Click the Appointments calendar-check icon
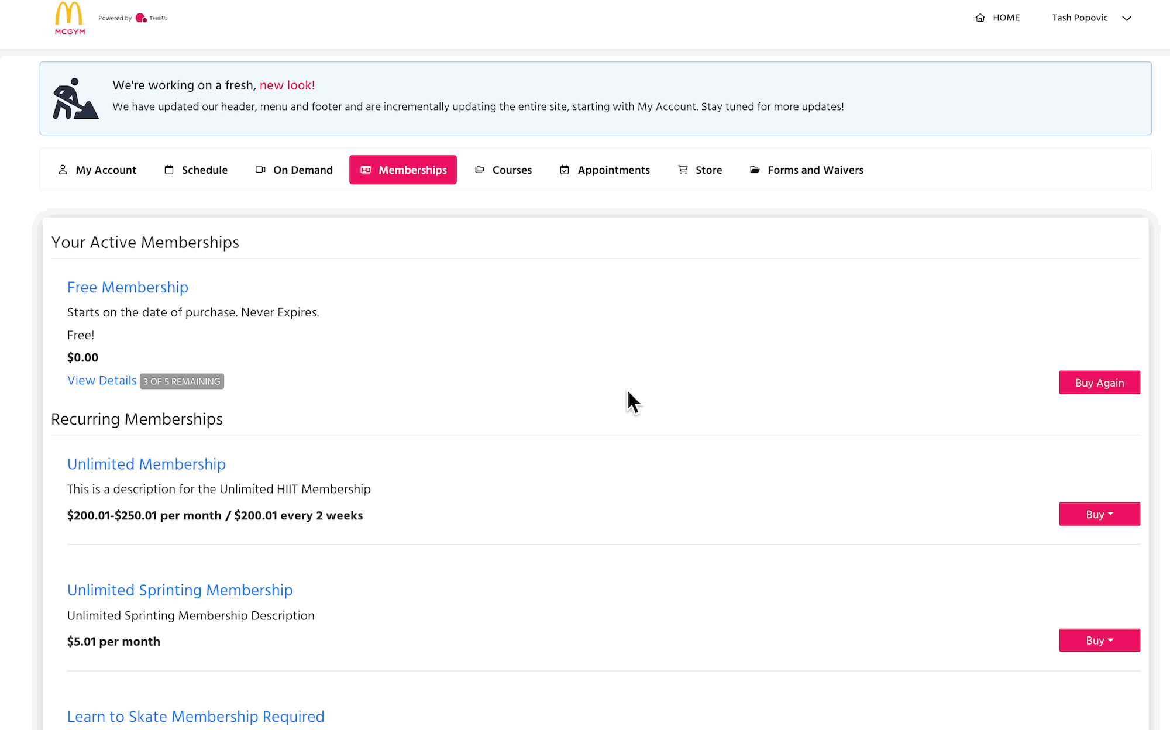This screenshot has width=1170, height=730. (x=565, y=170)
